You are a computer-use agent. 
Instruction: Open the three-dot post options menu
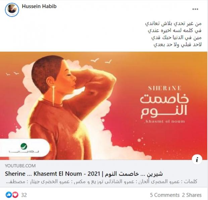[195, 9]
